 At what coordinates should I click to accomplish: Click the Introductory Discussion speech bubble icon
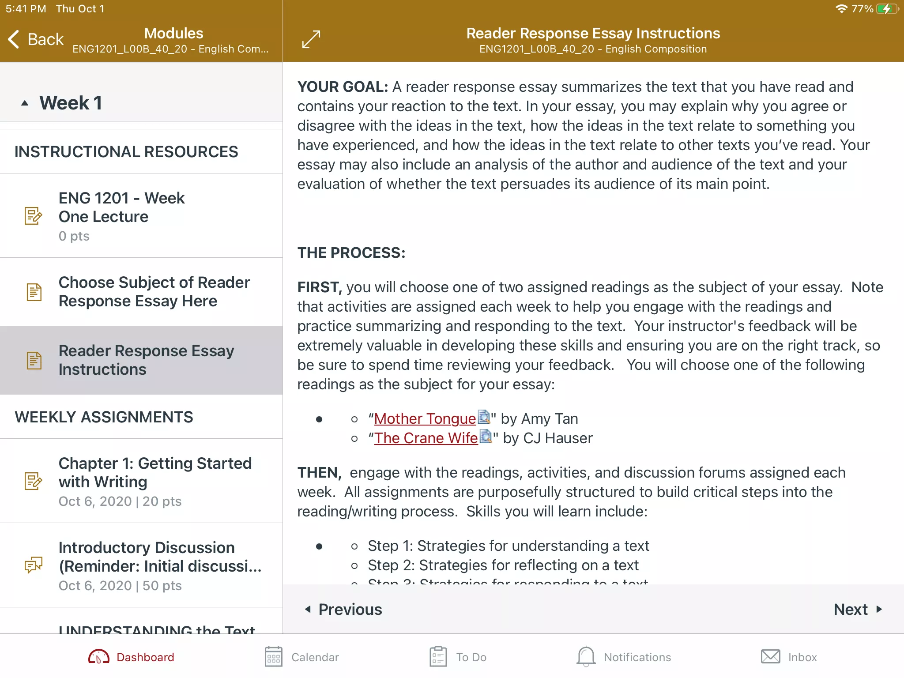tap(33, 565)
